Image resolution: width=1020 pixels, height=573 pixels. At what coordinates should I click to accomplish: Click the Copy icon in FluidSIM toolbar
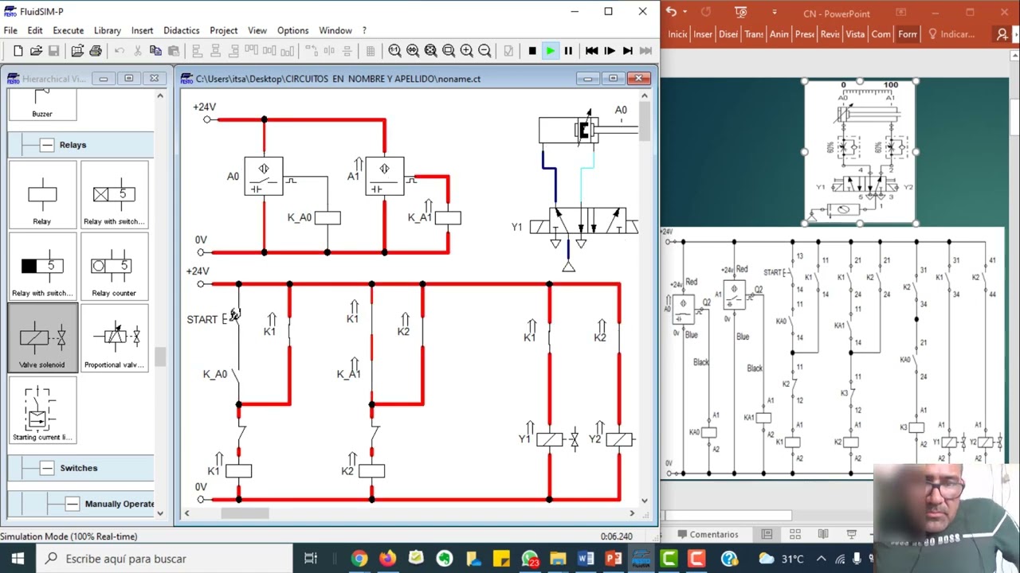[155, 51]
